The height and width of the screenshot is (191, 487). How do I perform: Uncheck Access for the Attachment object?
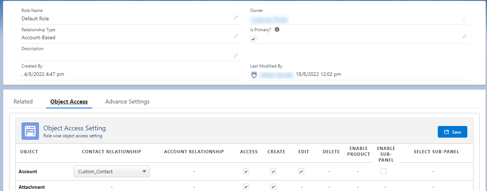point(246,187)
